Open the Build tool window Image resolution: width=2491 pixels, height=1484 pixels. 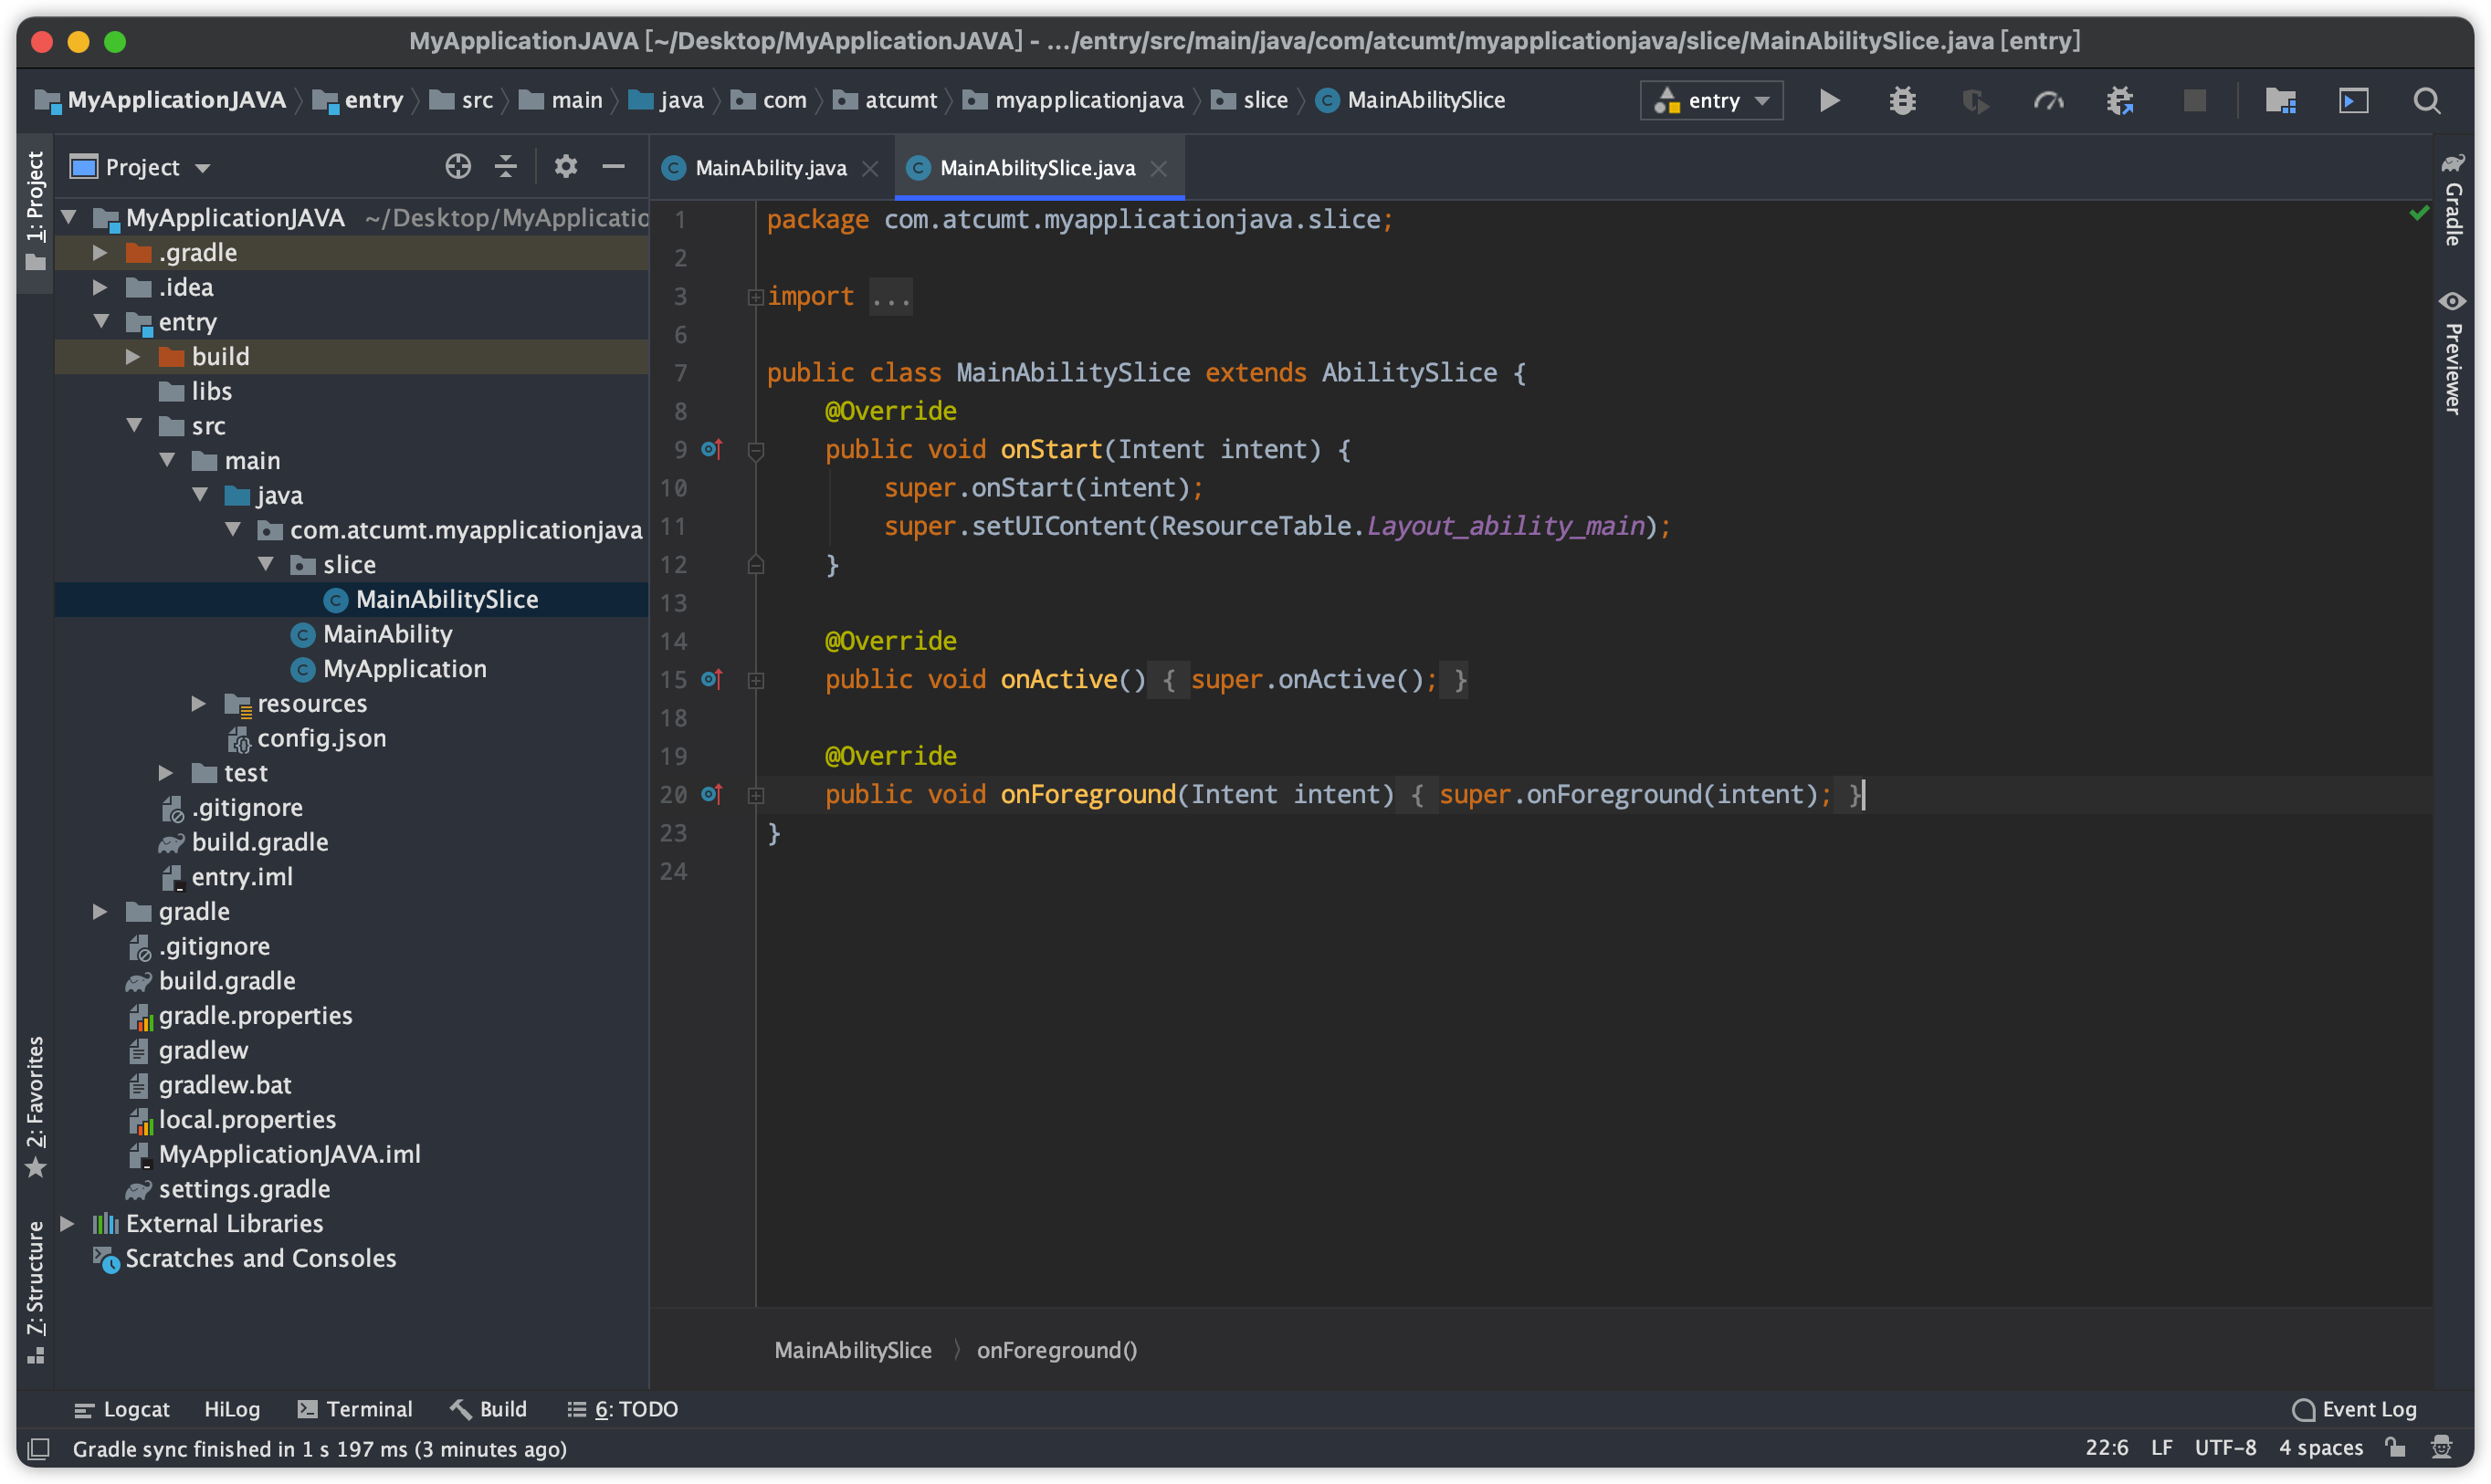(x=489, y=1408)
